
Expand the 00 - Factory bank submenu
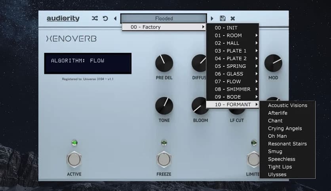(164, 27)
